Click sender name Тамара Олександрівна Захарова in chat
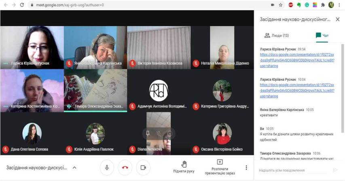 (x=286, y=153)
